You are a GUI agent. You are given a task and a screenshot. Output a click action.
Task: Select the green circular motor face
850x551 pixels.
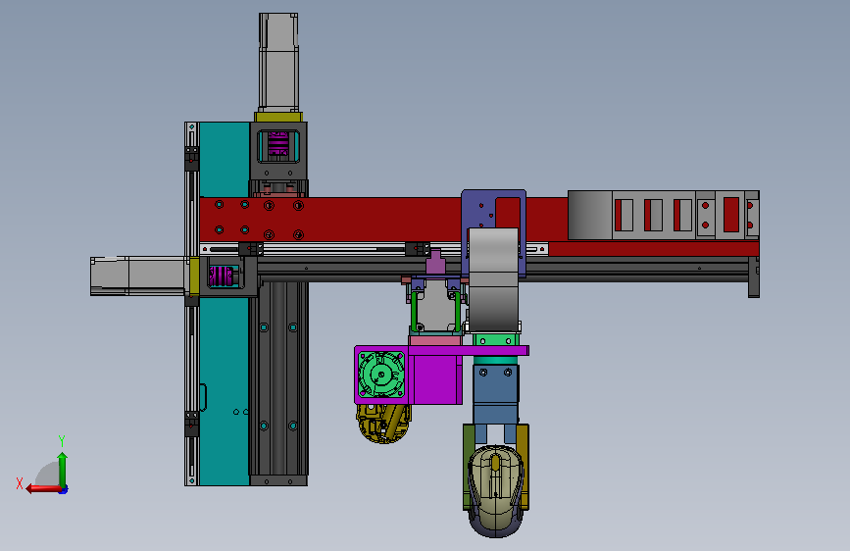pos(381,375)
